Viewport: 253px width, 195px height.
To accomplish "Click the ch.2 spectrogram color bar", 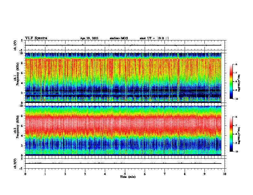I will pyautogui.click(x=231, y=134).
